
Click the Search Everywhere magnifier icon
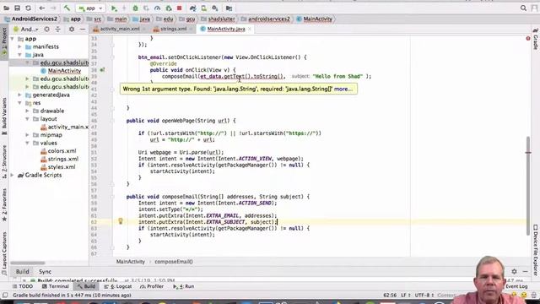tap(523, 8)
